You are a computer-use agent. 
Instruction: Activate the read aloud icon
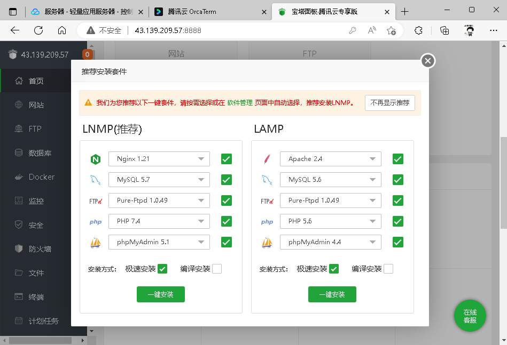click(x=372, y=30)
